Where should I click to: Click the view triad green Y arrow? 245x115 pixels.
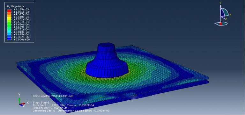click(19, 100)
